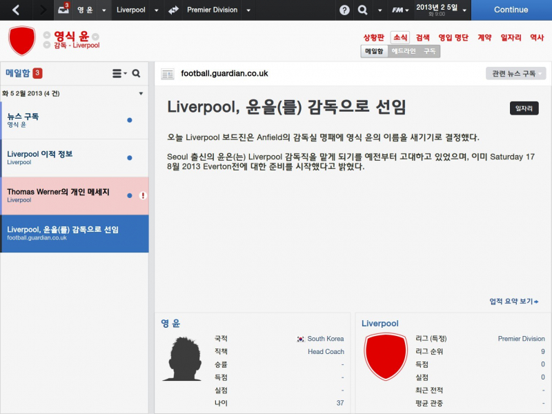Open the Premier Division link in club panel
552x414 pixels.
[x=521, y=339]
